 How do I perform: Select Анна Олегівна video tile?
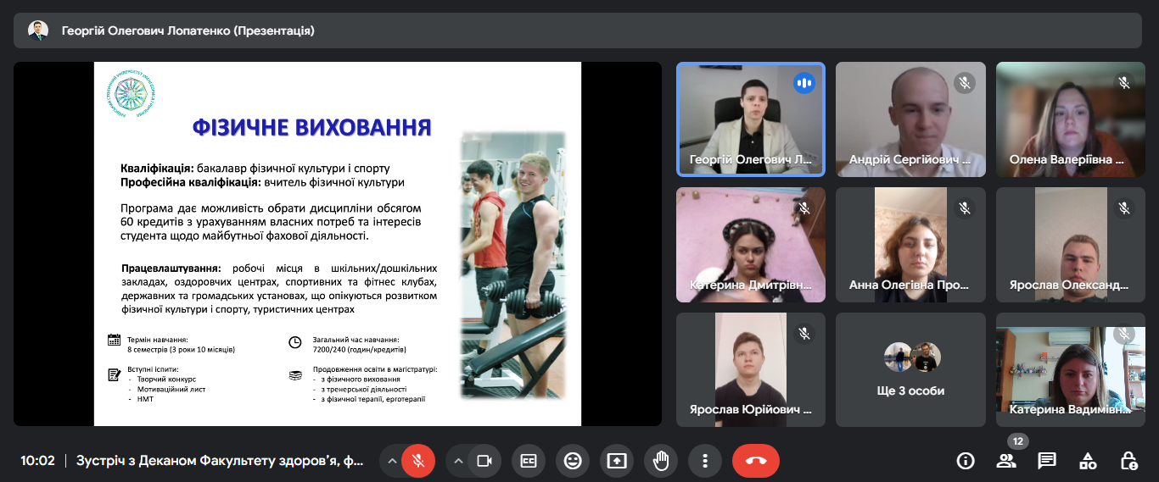(x=910, y=245)
